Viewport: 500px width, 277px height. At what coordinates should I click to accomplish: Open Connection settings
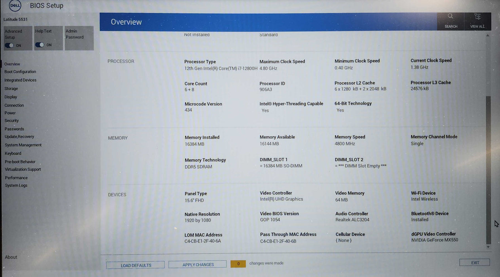click(x=14, y=105)
